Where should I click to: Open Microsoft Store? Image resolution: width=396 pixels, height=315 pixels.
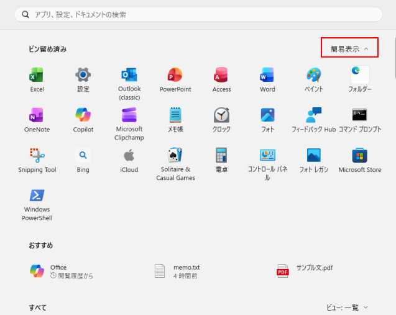359,160
